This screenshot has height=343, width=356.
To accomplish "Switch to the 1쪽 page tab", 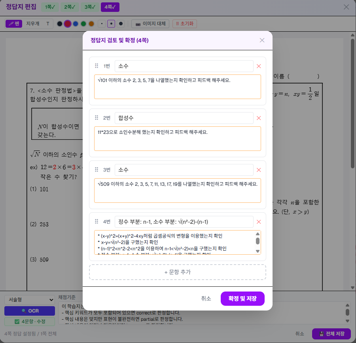I will click(x=50, y=7).
